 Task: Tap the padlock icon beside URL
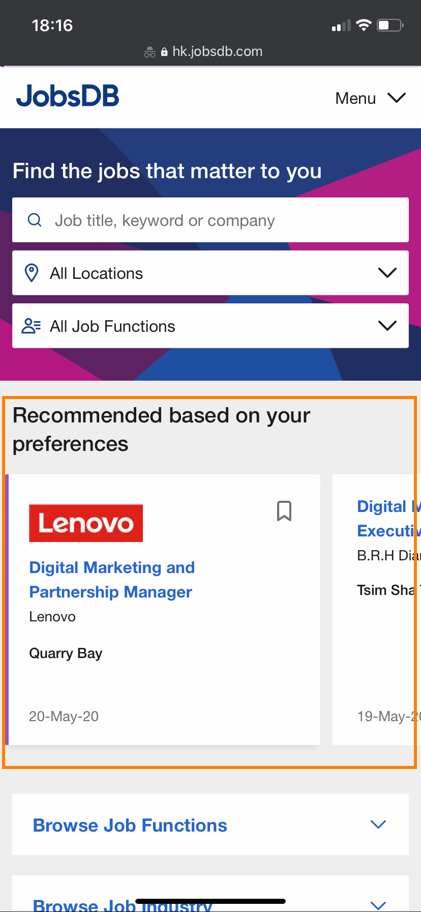pyautogui.click(x=164, y=52)
